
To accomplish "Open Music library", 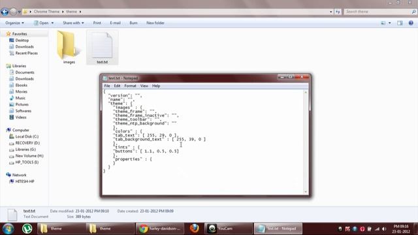I will (x=20, y=98).
